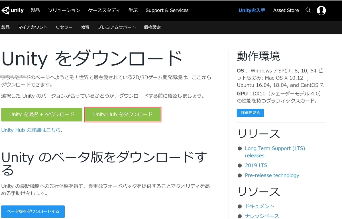
Task: Select 製品 in the sub navigation
Action: click(5, 27)
